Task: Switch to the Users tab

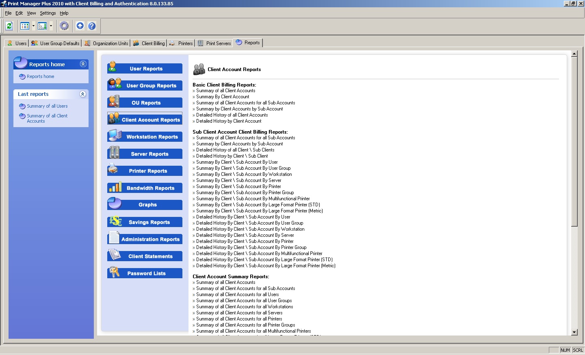Action: 17,43
